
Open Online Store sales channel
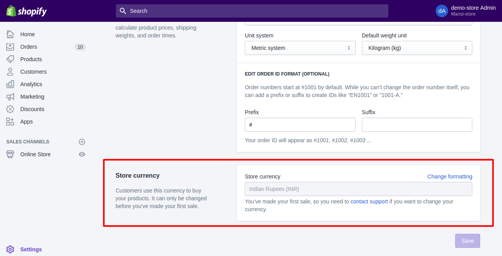pyautogui.click(x=35, y=154)
